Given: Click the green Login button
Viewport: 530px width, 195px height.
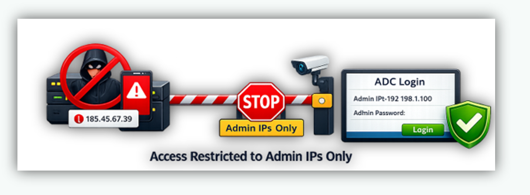Looking at the screenshot, I should [x=423, y=130].
